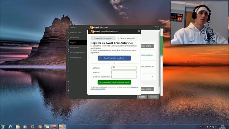Viewport: 229px width, 129px height.
Task: Open Windows Explorer from the taskbar
Action: [x=18, y=127]
